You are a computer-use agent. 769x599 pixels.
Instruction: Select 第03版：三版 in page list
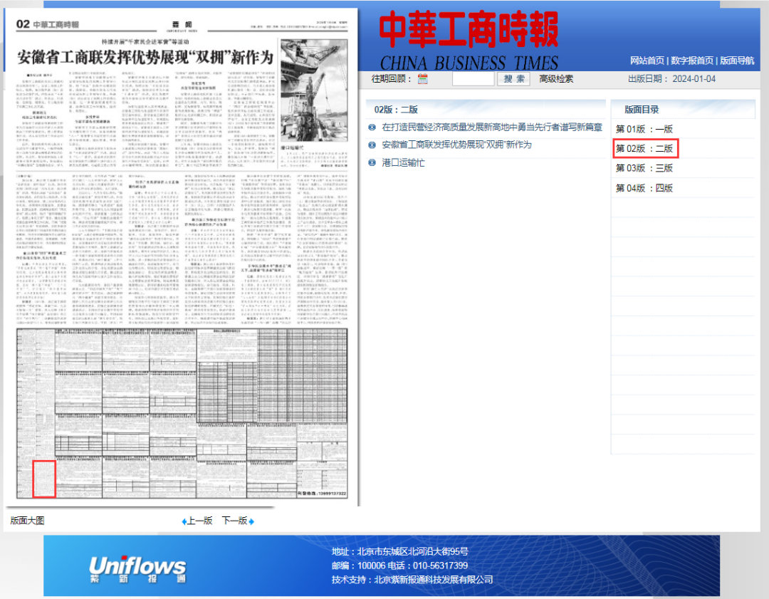[644, 168]
